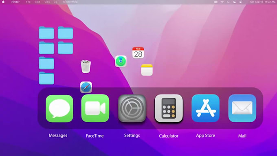This screenshot has width=277, height=156.
Task: Open the File menu
Action: [28, 2]
